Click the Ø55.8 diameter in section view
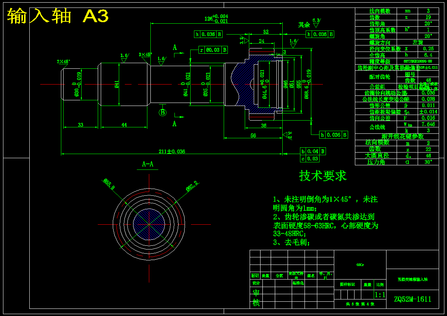The image size is (447, 316). pyautogui.click(x=109, y=184)
